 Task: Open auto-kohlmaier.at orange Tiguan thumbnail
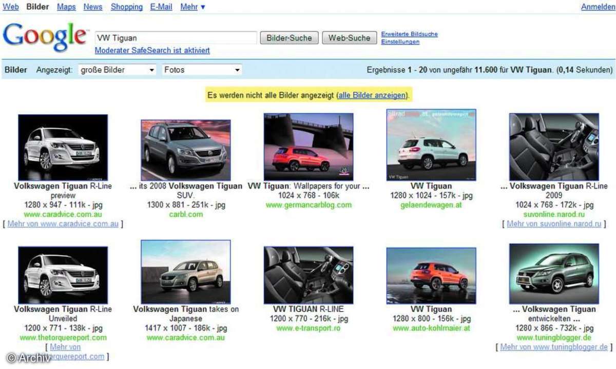tap(431, 276)
